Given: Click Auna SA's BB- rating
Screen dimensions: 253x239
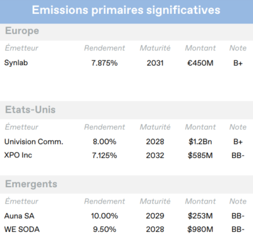Looking at the screenshot, I should coord(238,216).
